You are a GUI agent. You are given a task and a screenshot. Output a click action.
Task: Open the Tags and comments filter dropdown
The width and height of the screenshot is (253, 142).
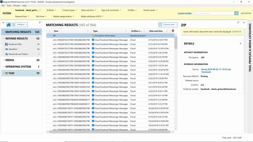tap(111, 10)
